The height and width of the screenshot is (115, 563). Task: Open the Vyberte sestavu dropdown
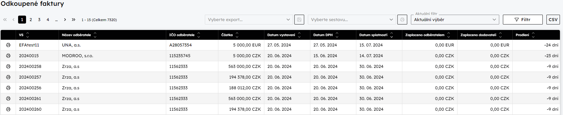pyautogui.click(x=352, y=20)
